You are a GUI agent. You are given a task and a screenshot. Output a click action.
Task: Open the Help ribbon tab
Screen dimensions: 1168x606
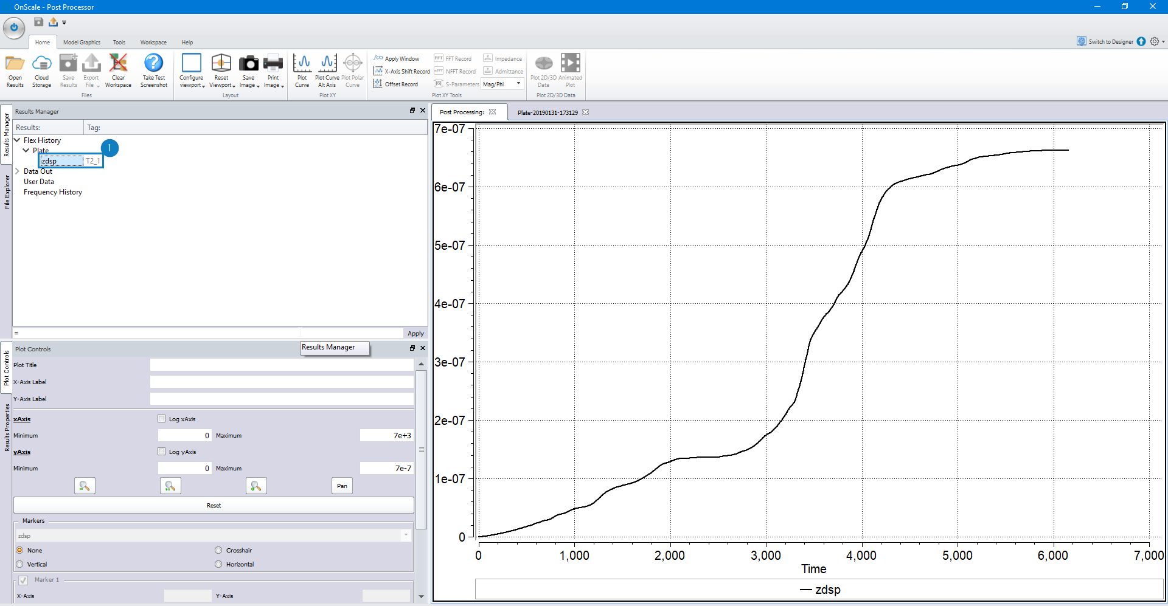(187, 43)
